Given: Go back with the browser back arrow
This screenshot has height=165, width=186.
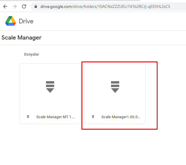Looking at the screenshot, I should pyautogui.click(x=5, y=6).
